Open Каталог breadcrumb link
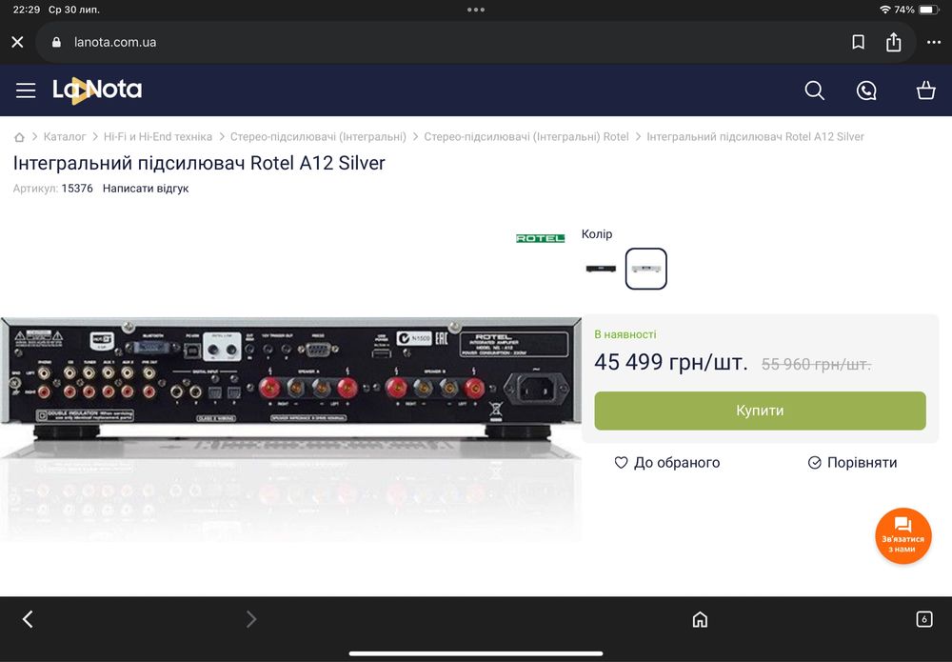952x662 pixels. point(65,136)
